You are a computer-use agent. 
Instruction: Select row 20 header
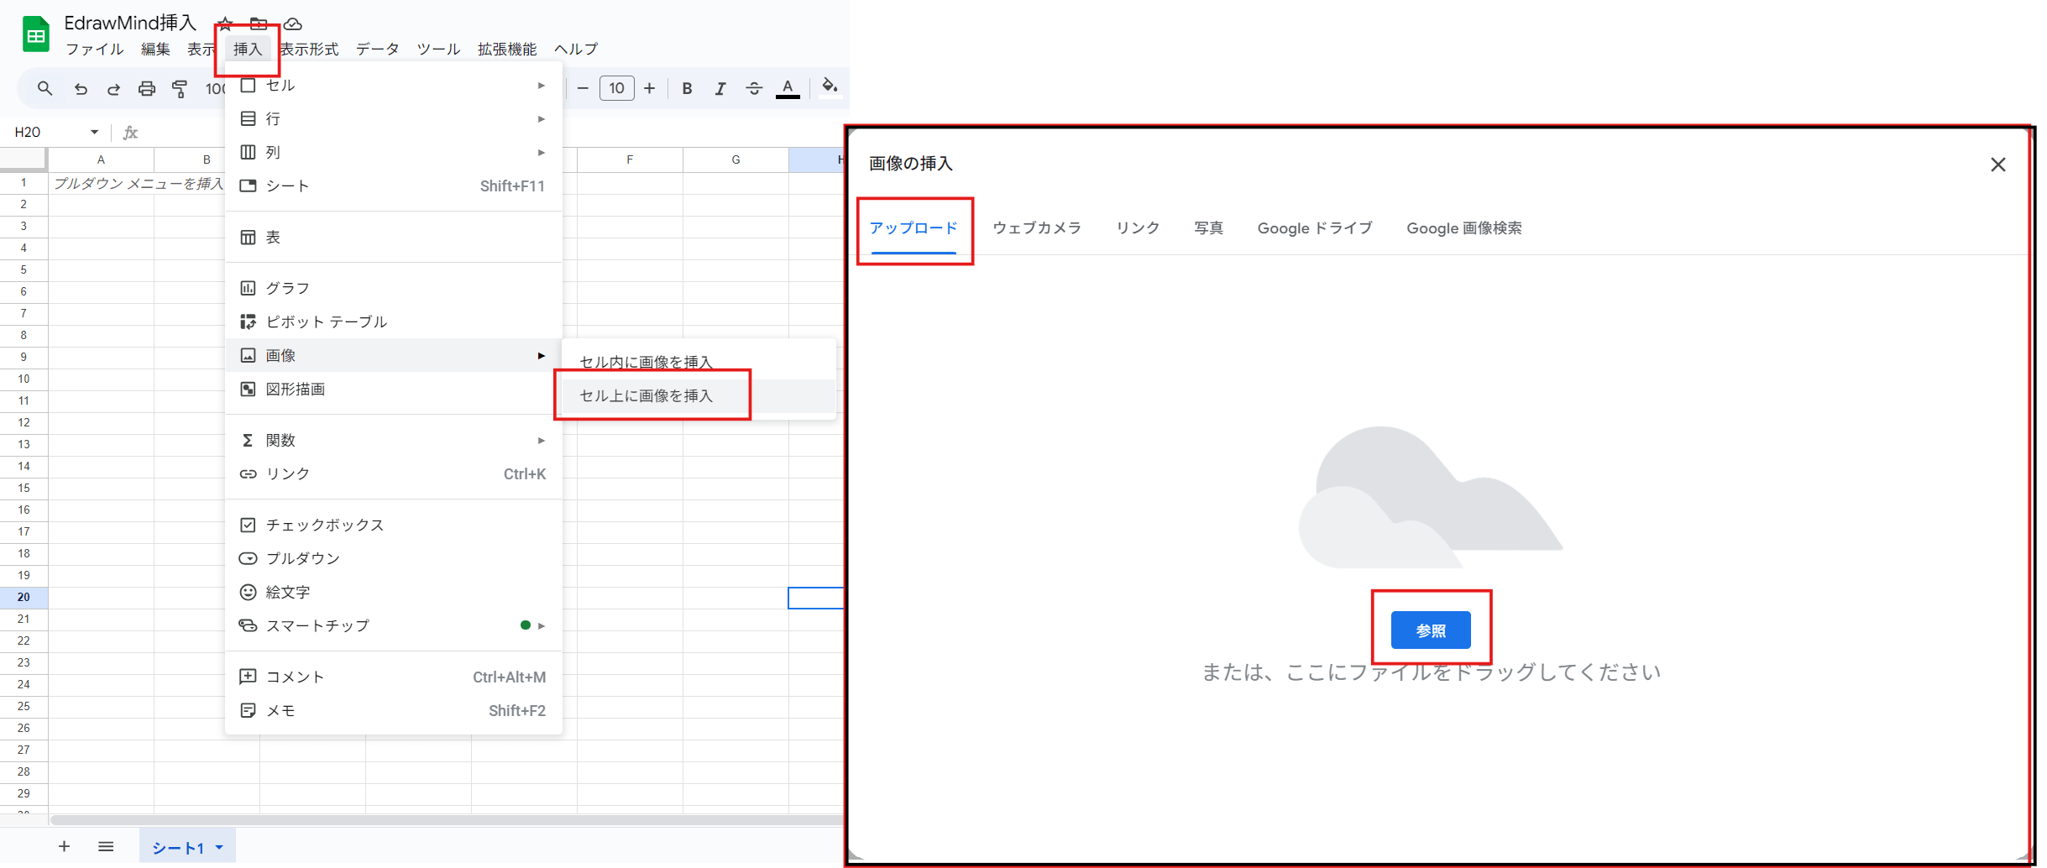[x=24, y=597]
